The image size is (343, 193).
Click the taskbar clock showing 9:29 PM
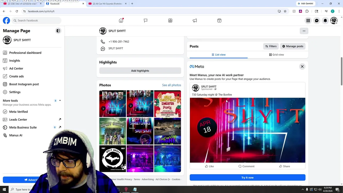(x=328, y=190)
